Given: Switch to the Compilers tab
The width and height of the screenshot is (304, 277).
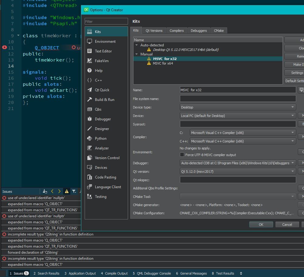Looking at the screenshot, I should 177,31.
